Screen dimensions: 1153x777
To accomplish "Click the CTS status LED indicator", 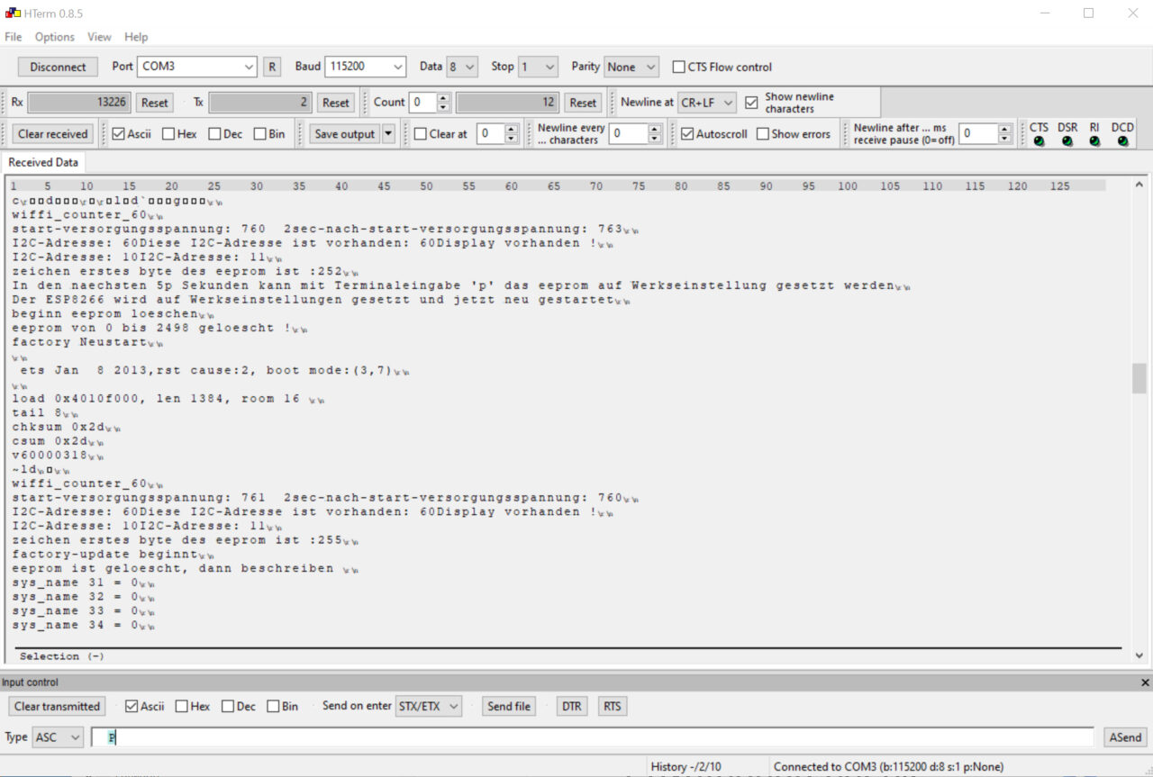I will tap(1039, 141).
